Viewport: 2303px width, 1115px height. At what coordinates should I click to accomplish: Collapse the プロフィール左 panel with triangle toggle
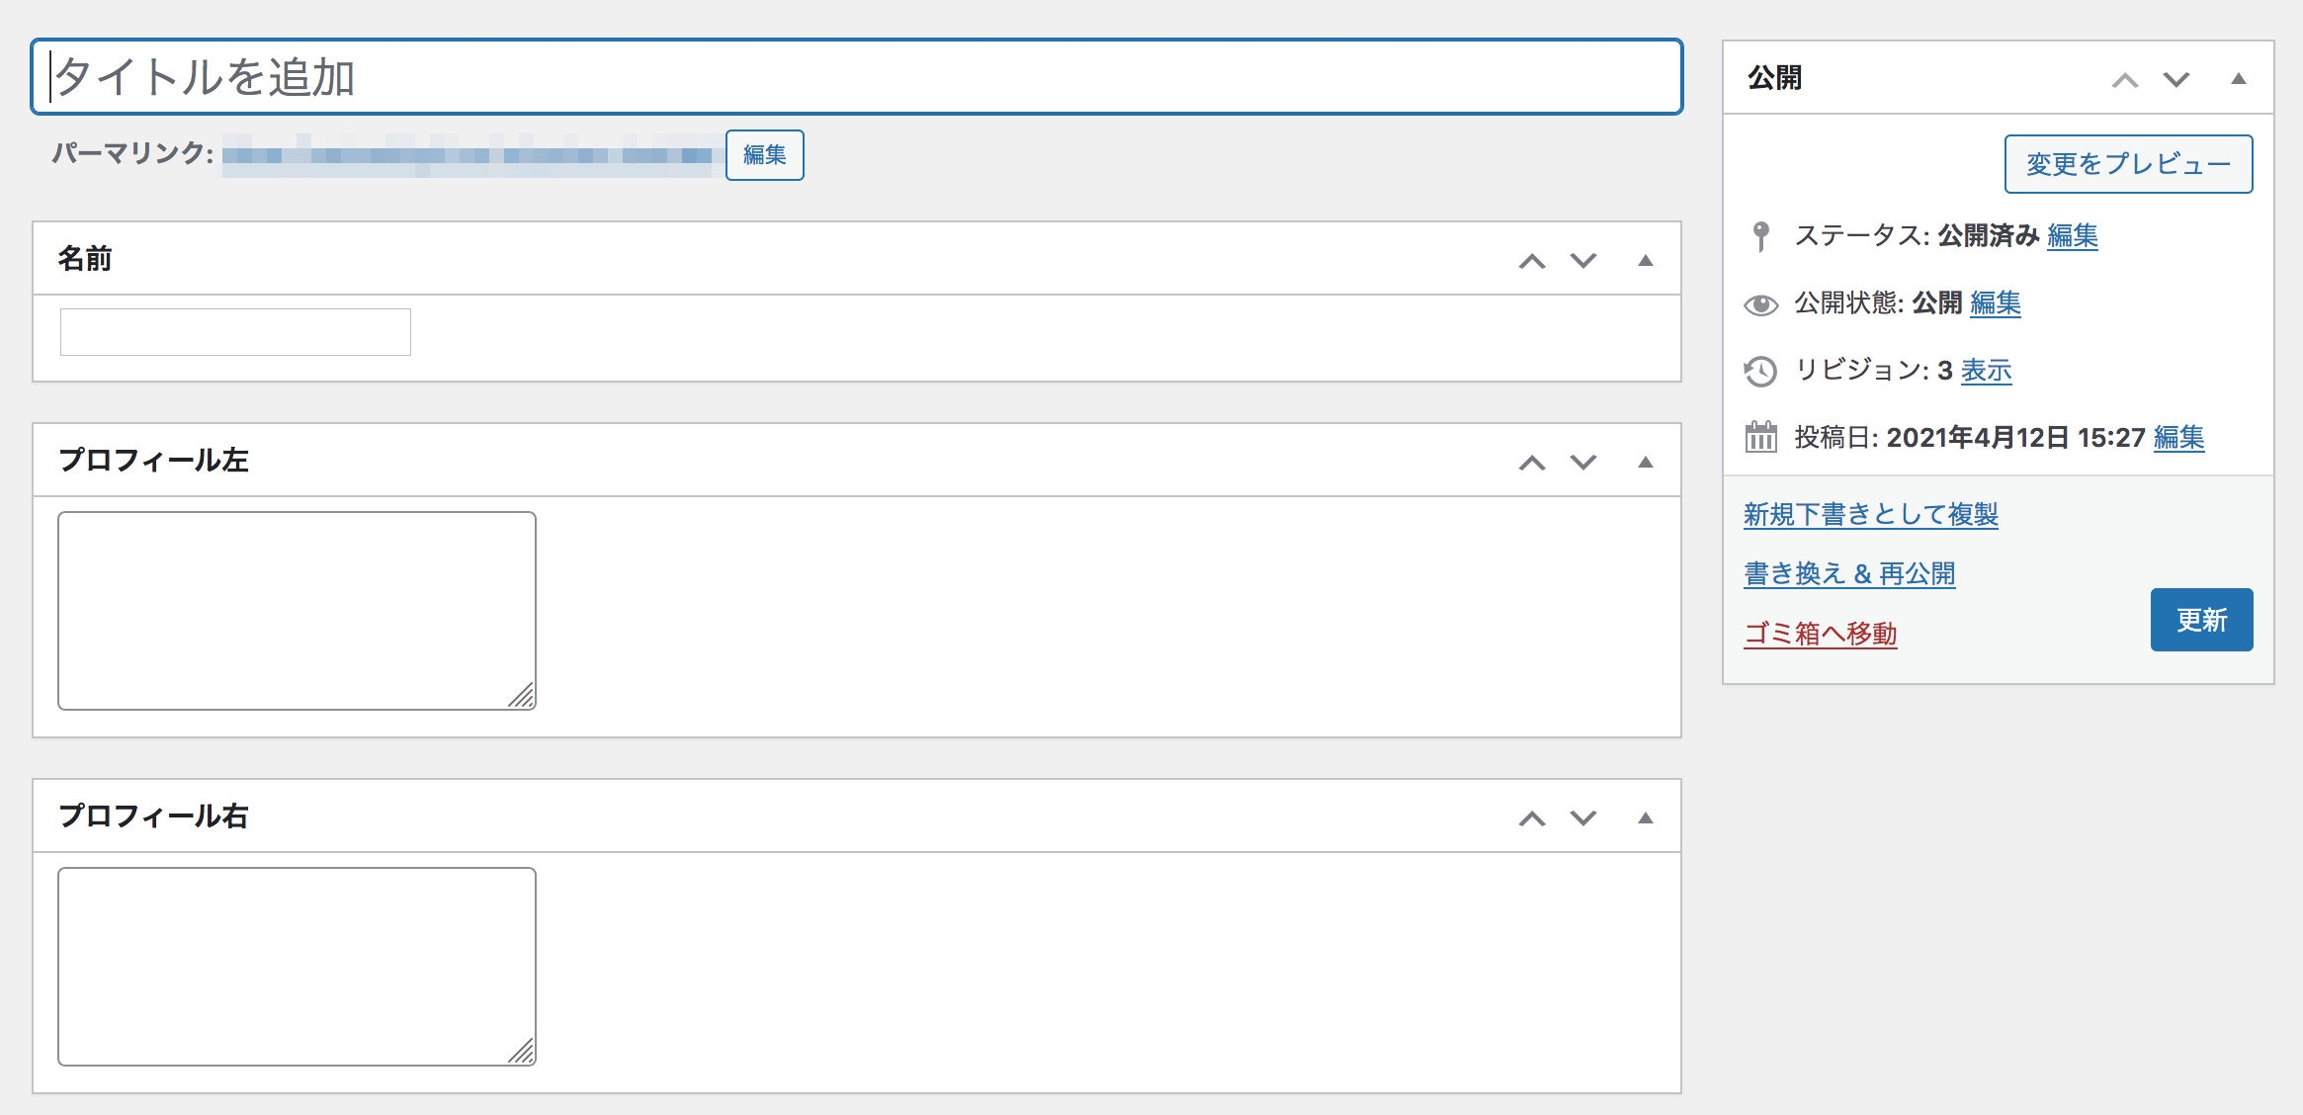1646,463
